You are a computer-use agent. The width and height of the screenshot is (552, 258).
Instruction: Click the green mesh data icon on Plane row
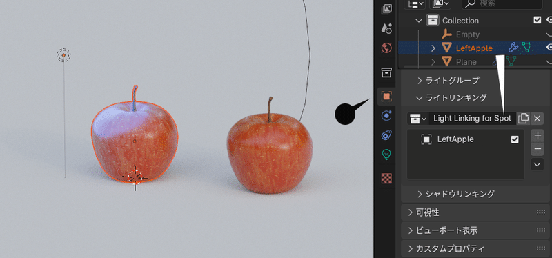(511, 61)
